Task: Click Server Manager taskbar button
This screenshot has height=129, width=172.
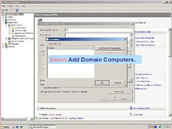Action: pos(43,127)
